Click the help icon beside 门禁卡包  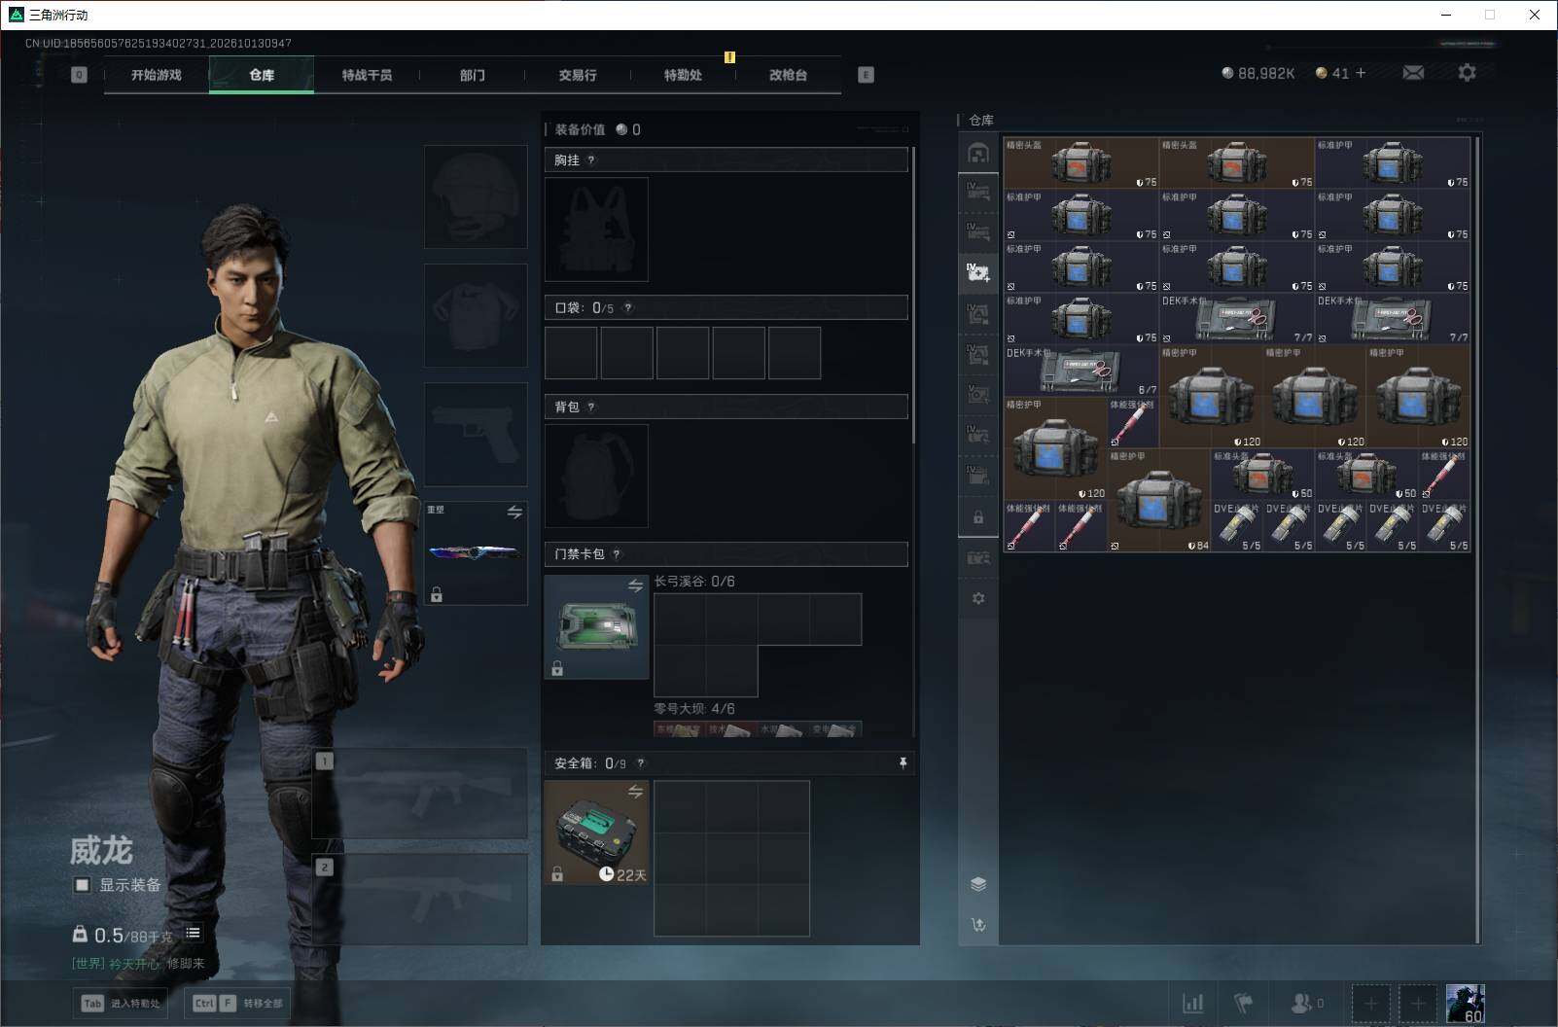point(617,554)
